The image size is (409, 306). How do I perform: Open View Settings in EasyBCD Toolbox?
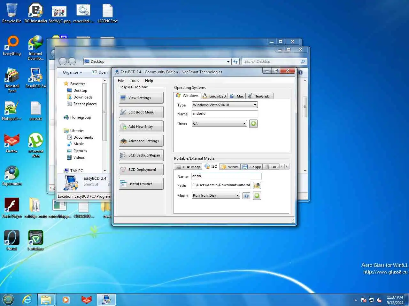[141, 98]
